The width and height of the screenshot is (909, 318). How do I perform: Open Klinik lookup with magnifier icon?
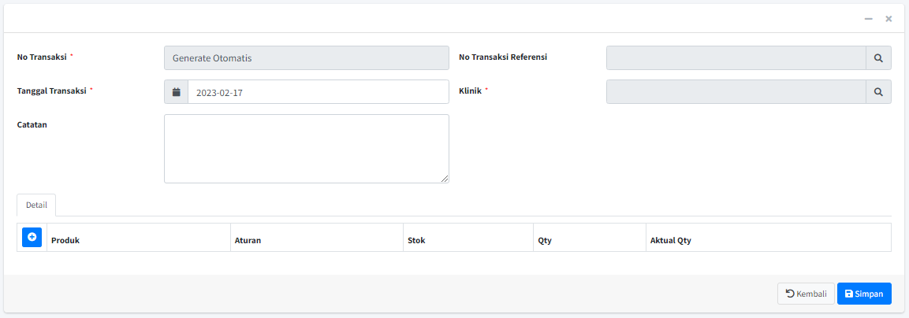pyautogui.click(x=878, y=91)
